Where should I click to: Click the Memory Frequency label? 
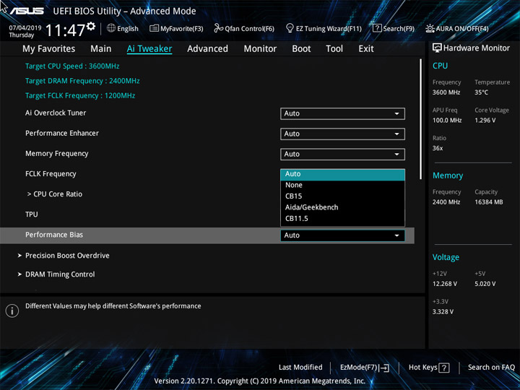57,154
